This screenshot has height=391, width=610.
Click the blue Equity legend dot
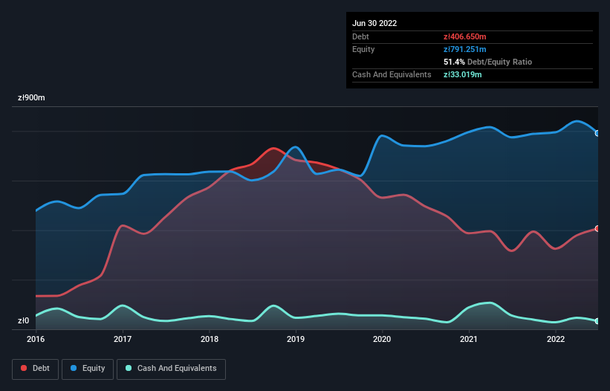74,368
